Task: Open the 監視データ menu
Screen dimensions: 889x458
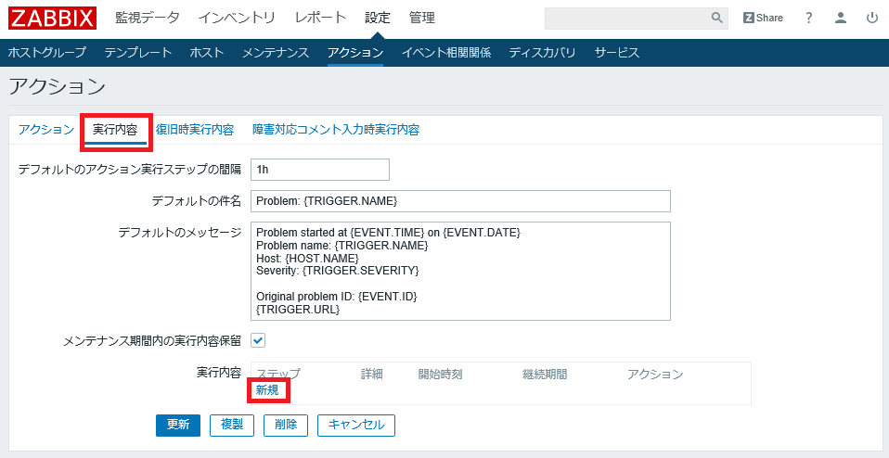Action: click(x=148, y=18)
